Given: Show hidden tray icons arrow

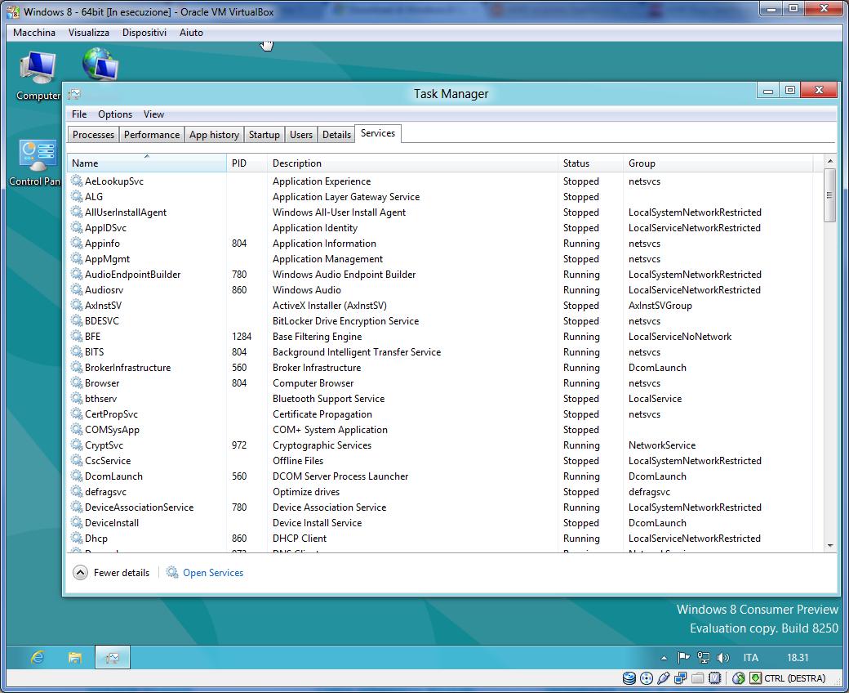Looking at the screenshot, I should click(664, 659).
